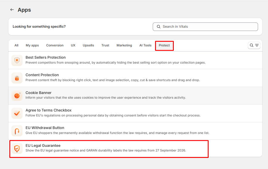Click the EU Withdrawal Button arrow icon
The width and height of the screenshot is (268, 169).
(x=17, y=131)
